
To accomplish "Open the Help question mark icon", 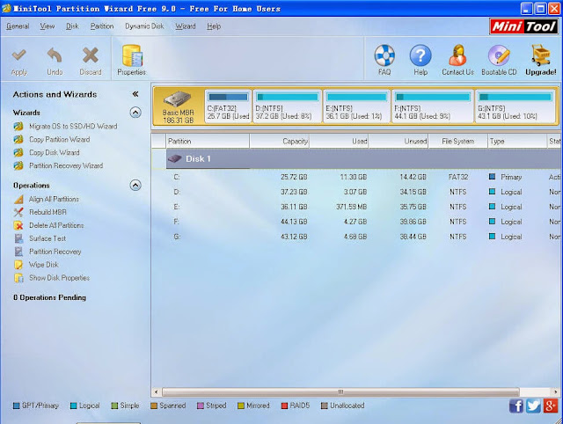I will tap(420, 55).
